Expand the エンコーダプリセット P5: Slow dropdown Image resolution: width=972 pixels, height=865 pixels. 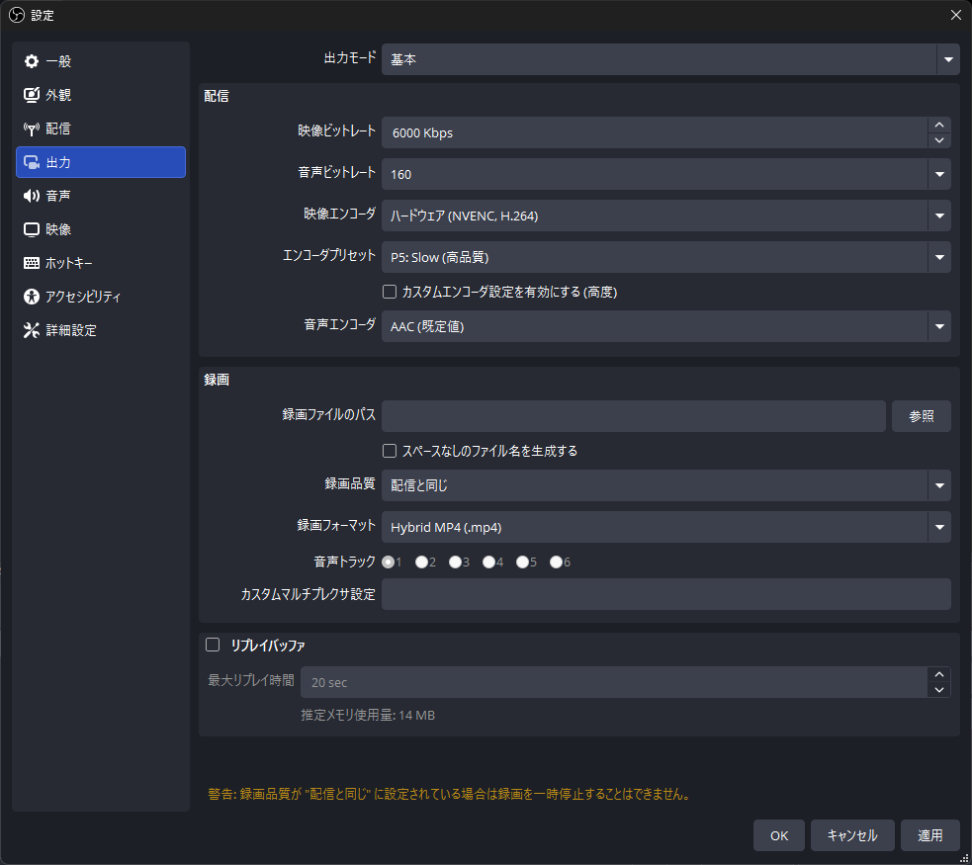click(665, 257)
